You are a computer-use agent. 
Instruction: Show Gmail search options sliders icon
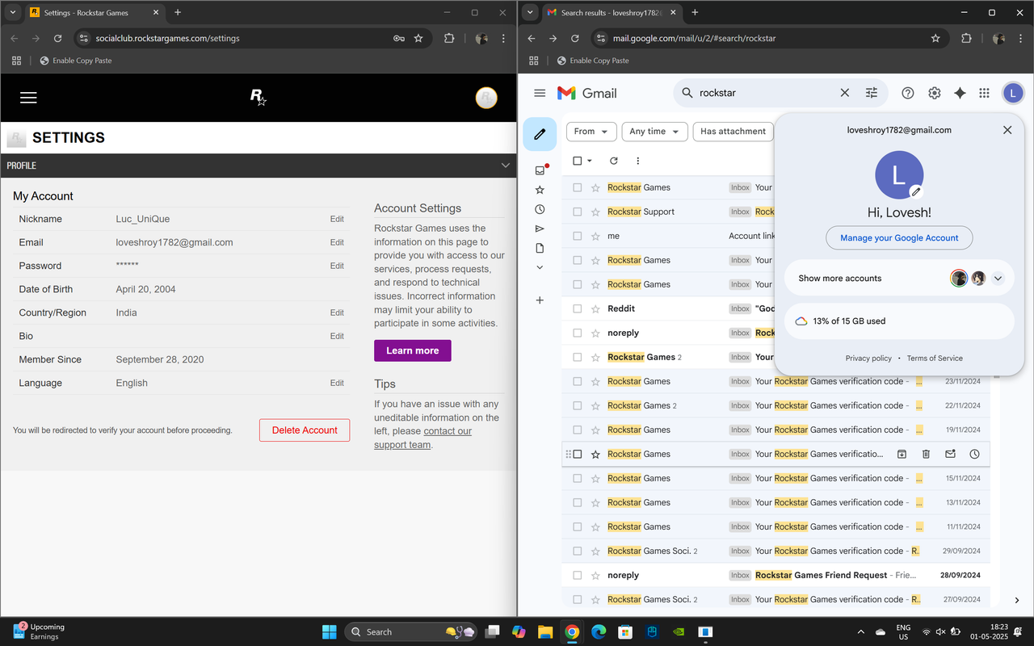872,93
